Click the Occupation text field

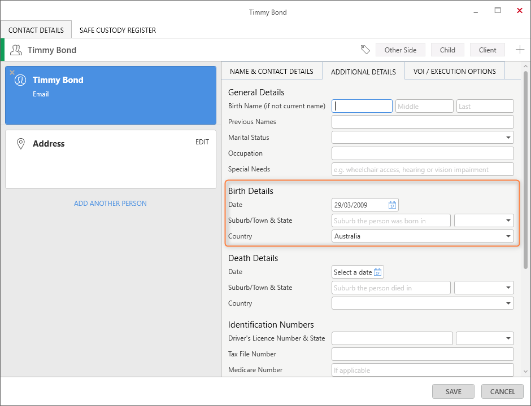(x=422, y=153)
